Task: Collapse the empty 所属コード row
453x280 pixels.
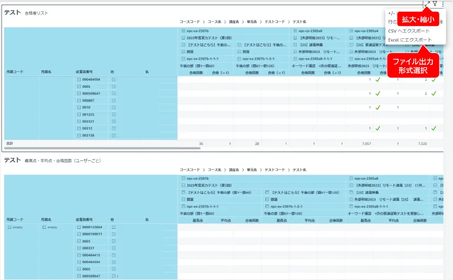Action: (9, 227)
